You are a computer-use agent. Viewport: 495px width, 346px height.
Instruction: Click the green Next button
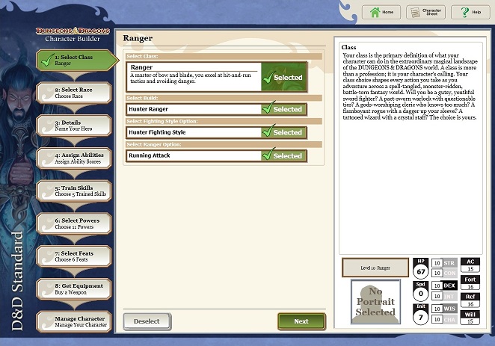301,321
